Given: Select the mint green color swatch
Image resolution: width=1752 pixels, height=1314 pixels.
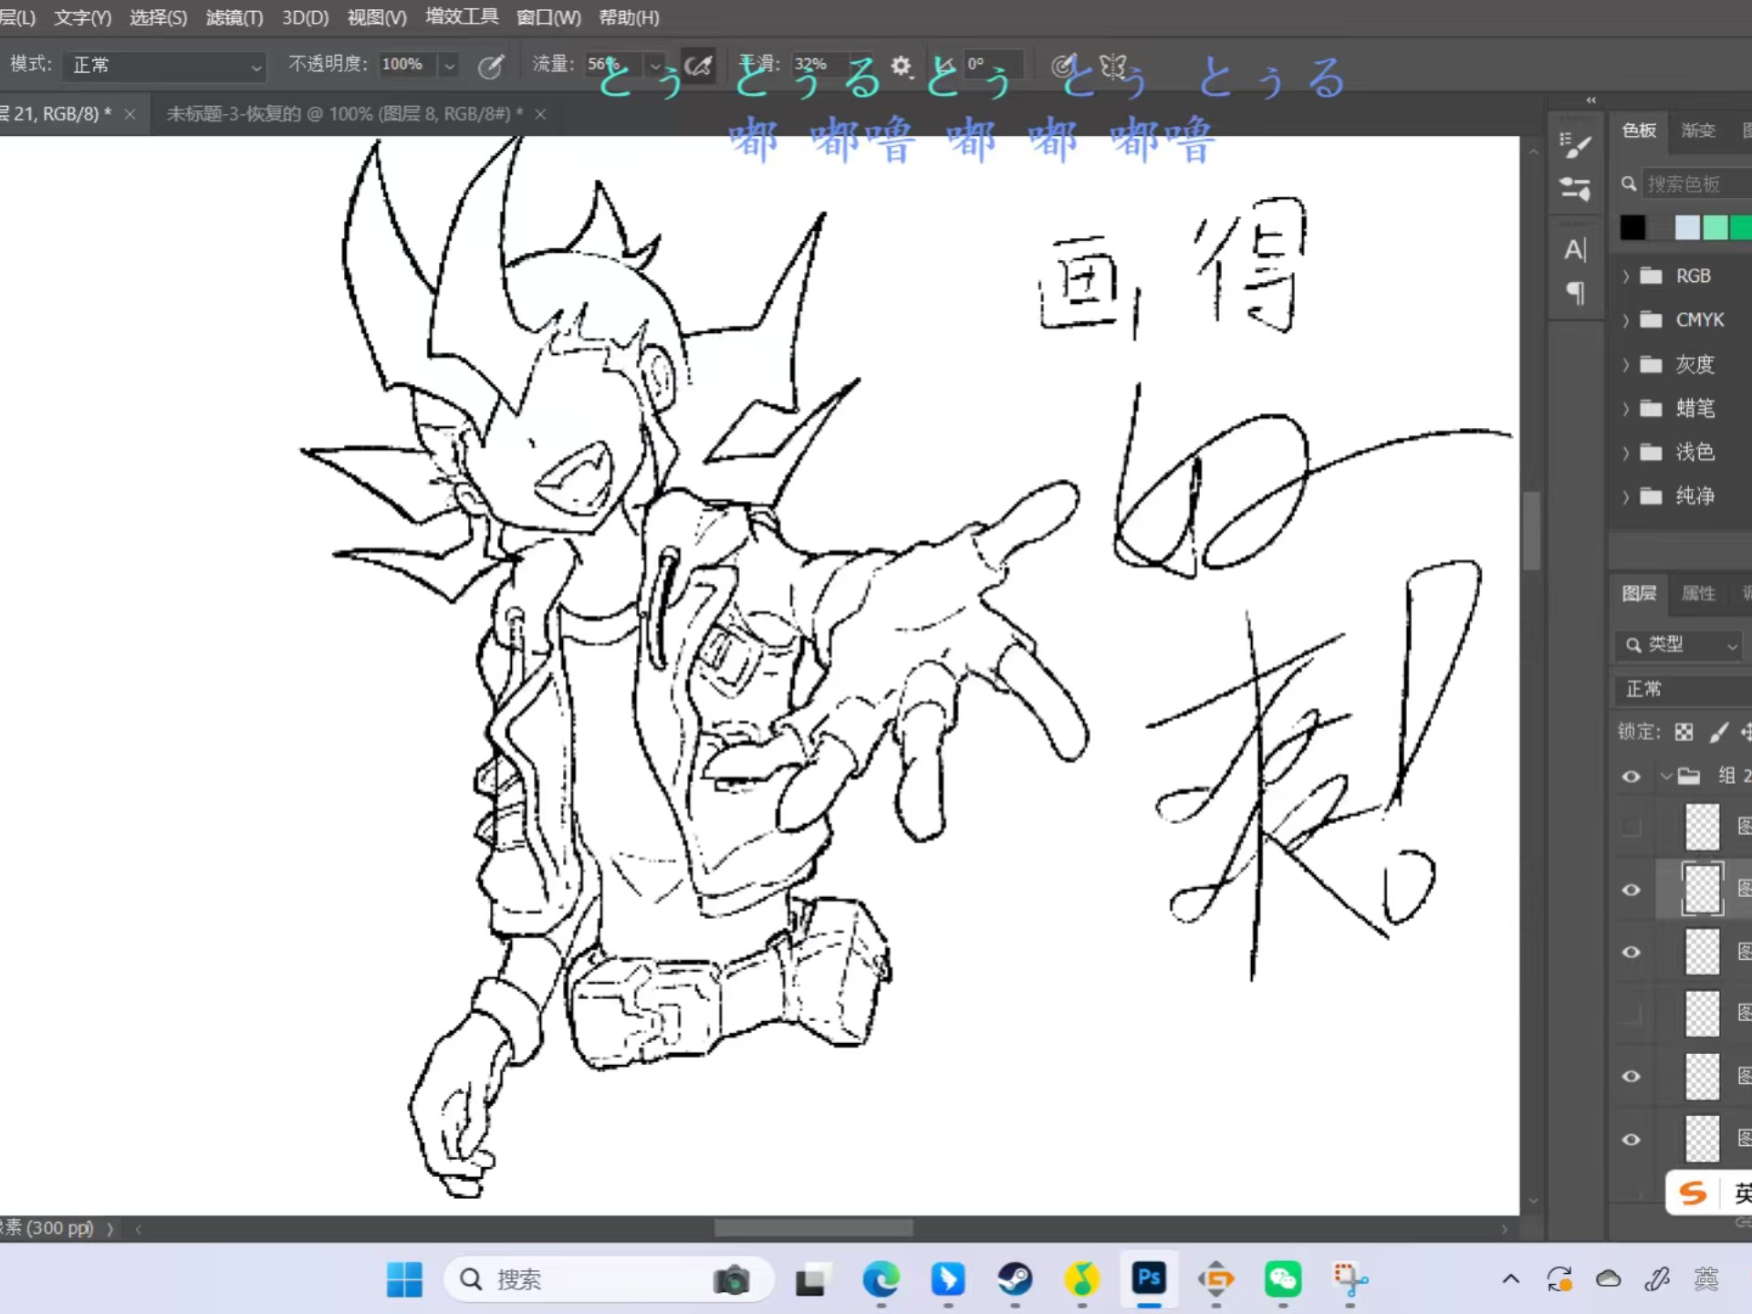Looking at the screenshot, I should pyautogui.click(x=1715, y=227).
